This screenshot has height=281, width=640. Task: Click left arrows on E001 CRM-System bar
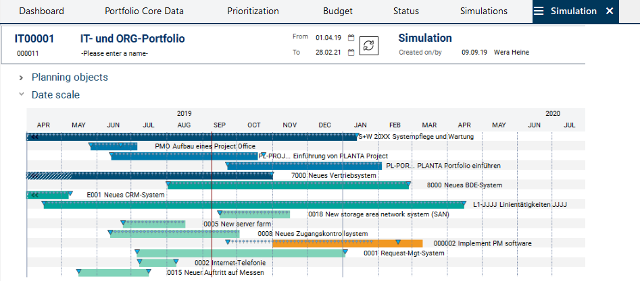(x=34, y=195)
